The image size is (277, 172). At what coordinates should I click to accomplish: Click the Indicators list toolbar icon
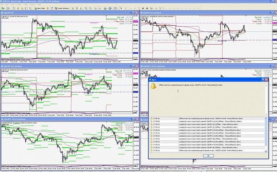(x=105, y=8)
